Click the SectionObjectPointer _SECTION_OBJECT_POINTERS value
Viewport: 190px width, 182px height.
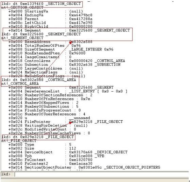pos(119,167)
